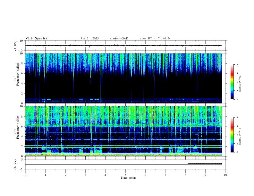
Task: Click the ch.1 spectrogram colorbar
Action: 232,82
